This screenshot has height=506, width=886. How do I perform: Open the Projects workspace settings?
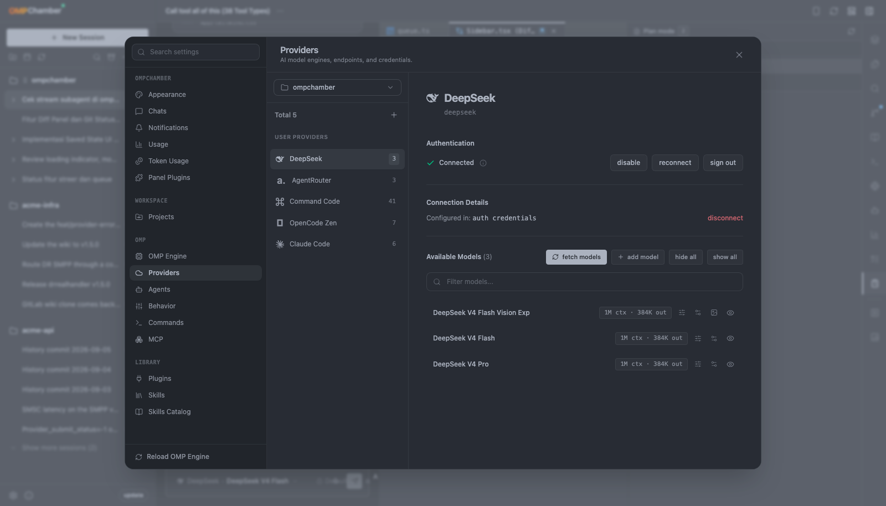pos(195,217)
